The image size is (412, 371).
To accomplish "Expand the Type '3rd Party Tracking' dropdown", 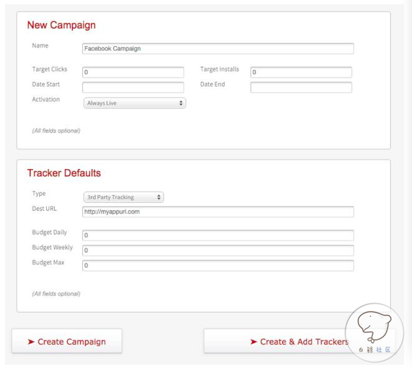I will click(x=124, y=197).
